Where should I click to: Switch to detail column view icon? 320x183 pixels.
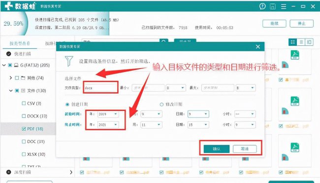coord(309,42)
